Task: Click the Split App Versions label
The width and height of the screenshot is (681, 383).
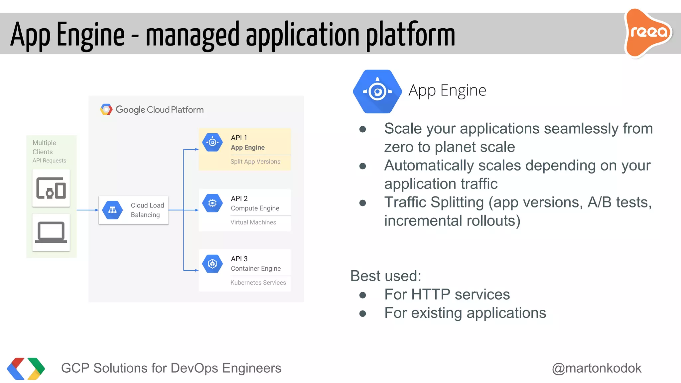Action: click(255, 162)
